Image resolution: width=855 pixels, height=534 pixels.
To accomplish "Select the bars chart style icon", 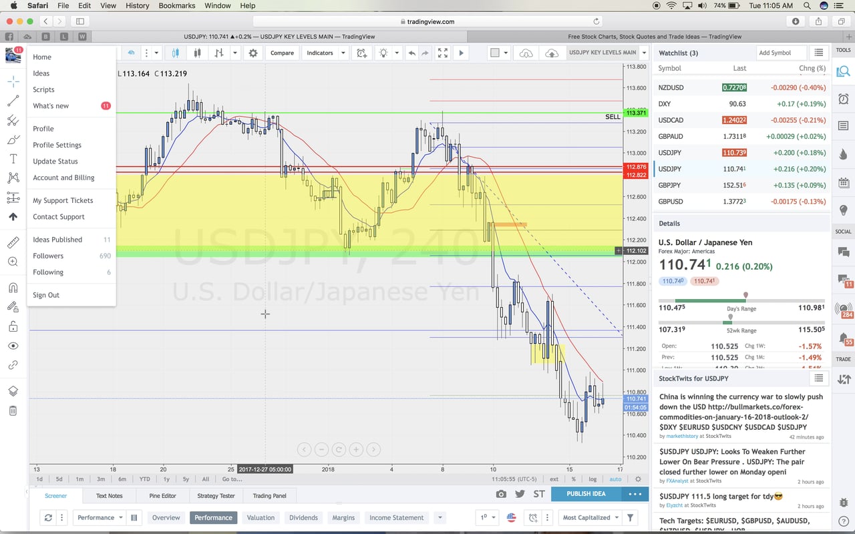I will (x=218, y=53).
